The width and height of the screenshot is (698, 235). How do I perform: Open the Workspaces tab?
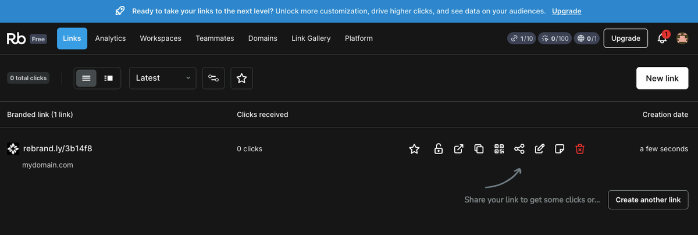[x=161, y=38]
